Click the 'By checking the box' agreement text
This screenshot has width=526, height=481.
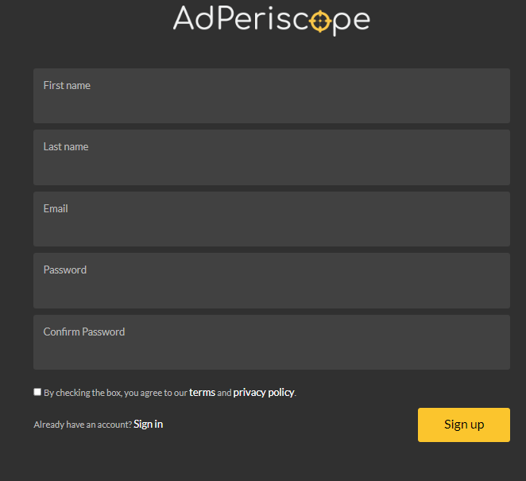170,393
